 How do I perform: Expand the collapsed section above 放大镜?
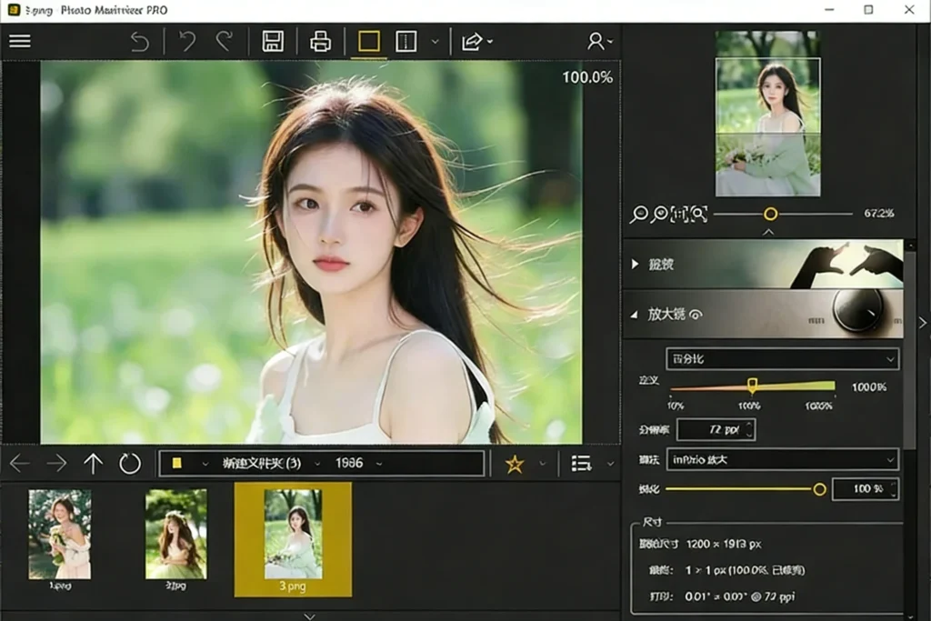click(x=636, y=264)
